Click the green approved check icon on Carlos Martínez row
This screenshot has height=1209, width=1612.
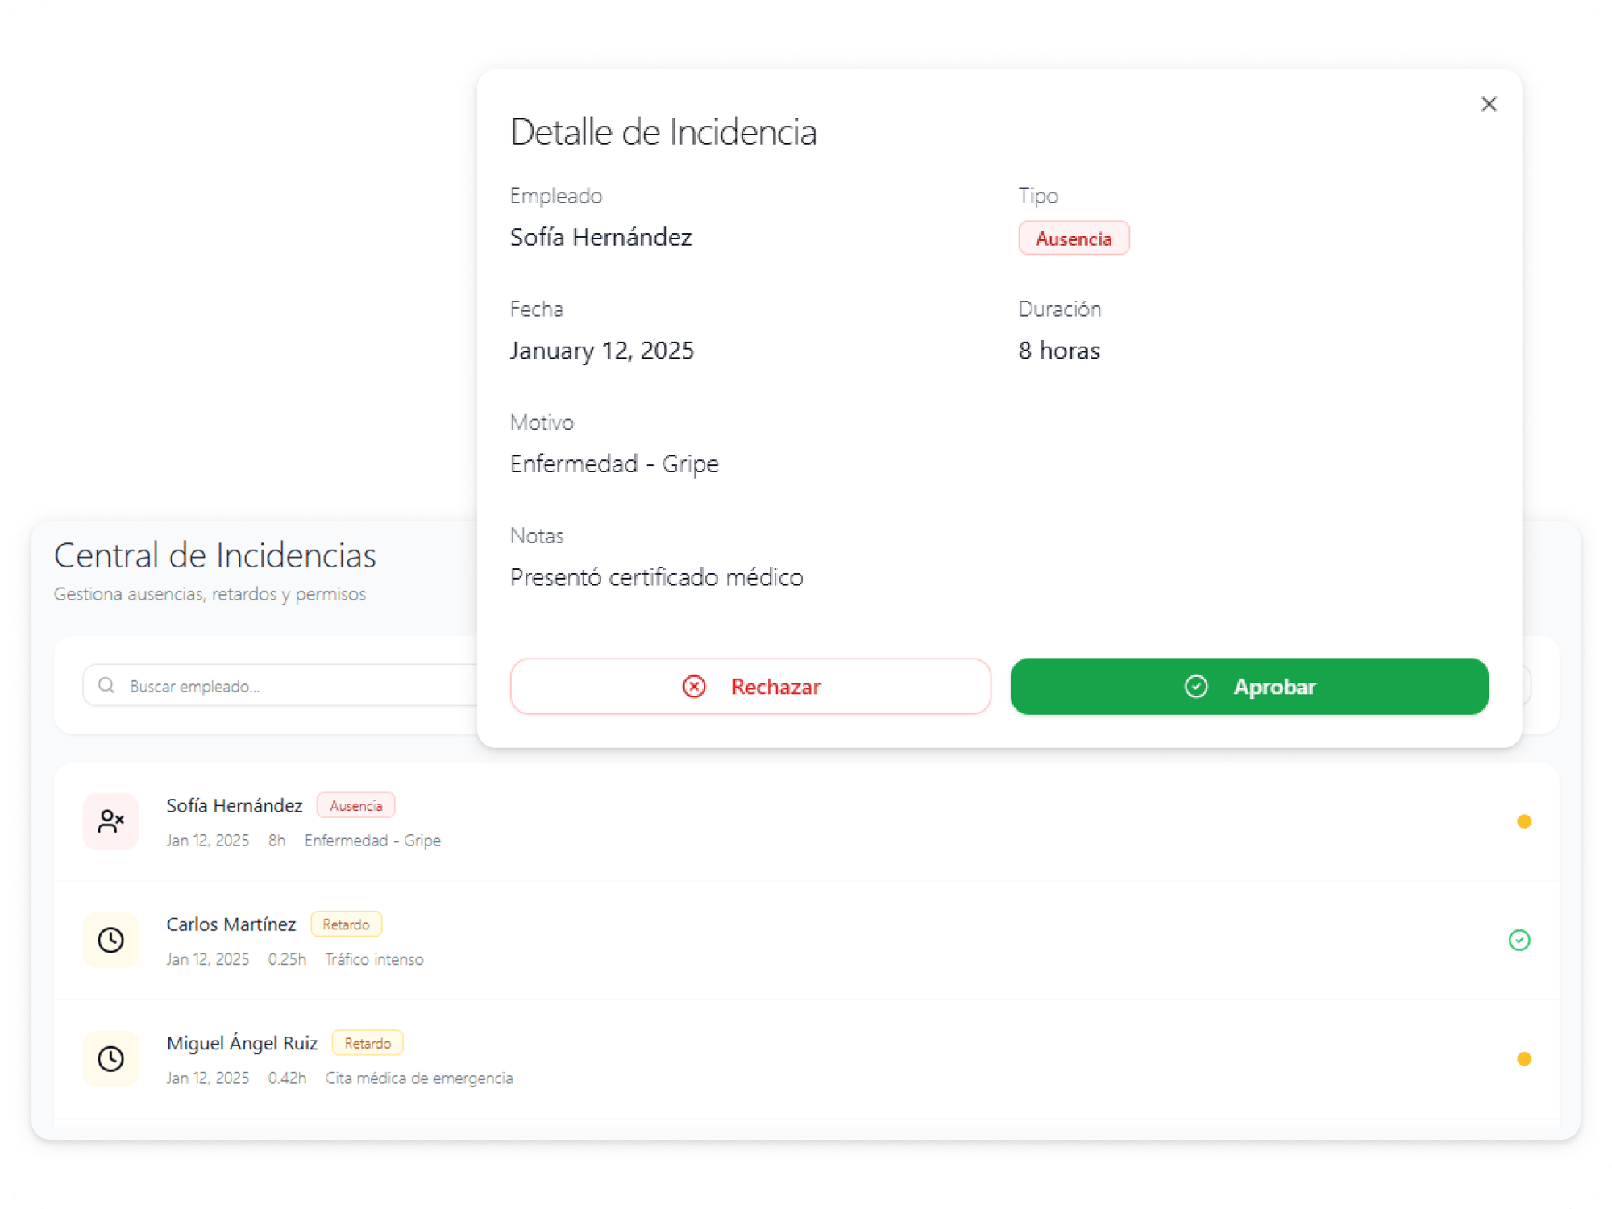1520,940
